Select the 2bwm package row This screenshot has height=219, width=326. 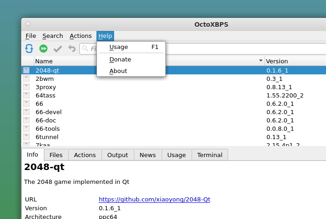coord(174,79)
